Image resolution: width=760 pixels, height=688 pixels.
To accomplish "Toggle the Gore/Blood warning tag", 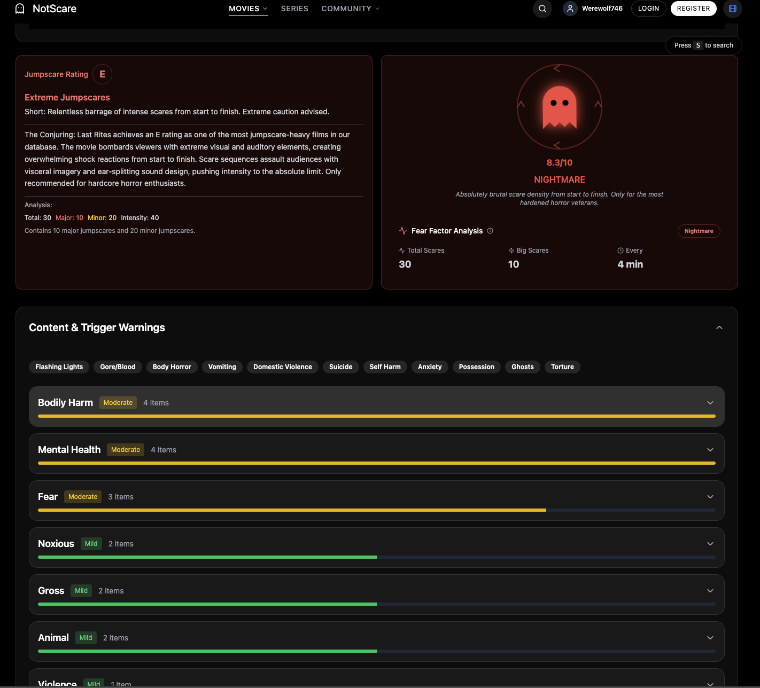I will point(118,367).
